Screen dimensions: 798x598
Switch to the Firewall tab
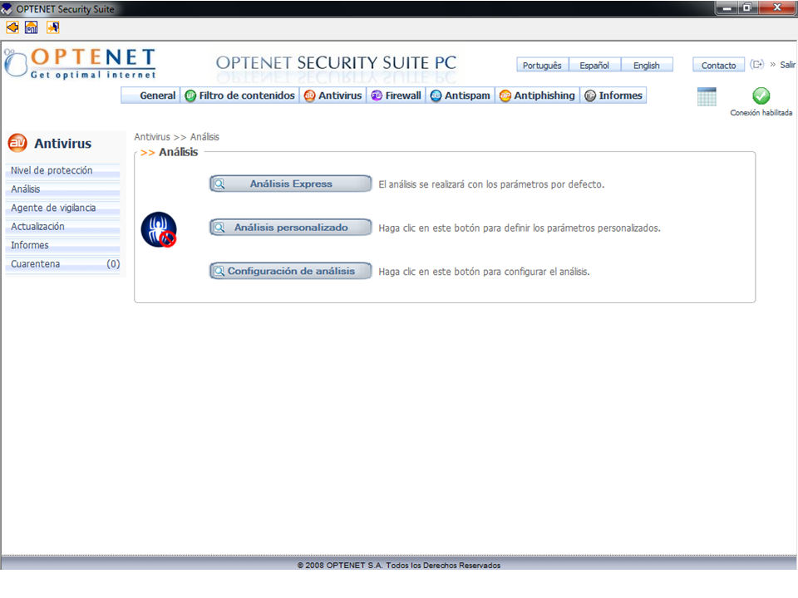(396, 96)
